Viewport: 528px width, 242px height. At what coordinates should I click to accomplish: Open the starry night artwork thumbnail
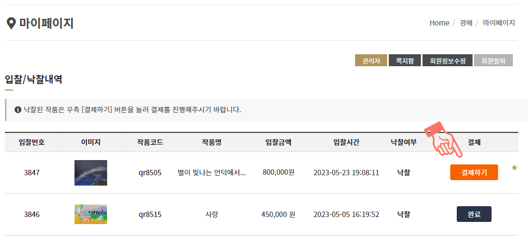tap(91, 173)
